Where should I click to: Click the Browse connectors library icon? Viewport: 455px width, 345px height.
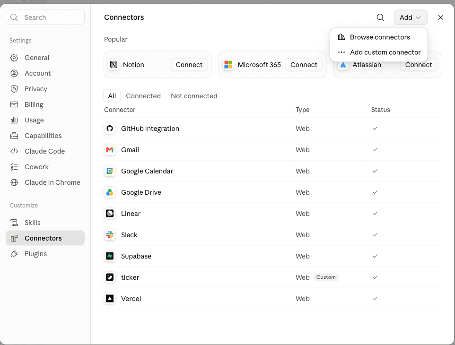coord(341,37)
